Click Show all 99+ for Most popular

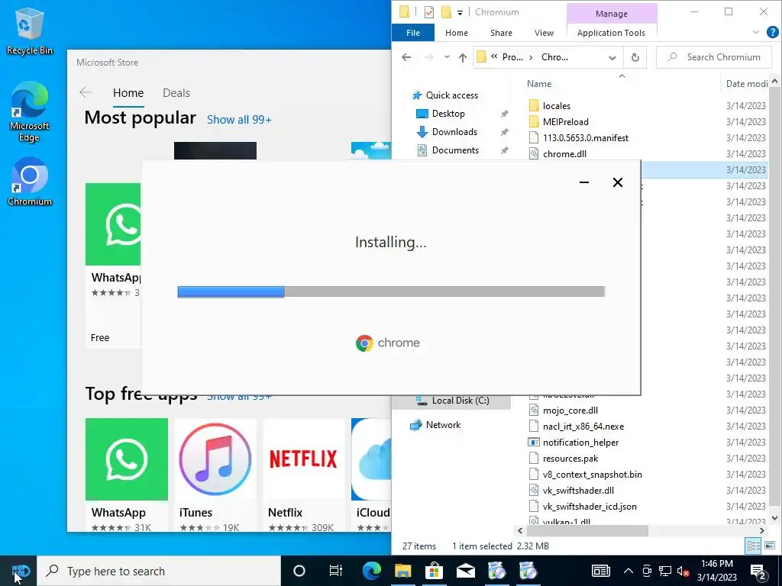pos(239,120)
